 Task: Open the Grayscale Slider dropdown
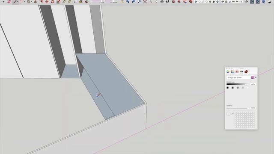(x=240, y=77)
